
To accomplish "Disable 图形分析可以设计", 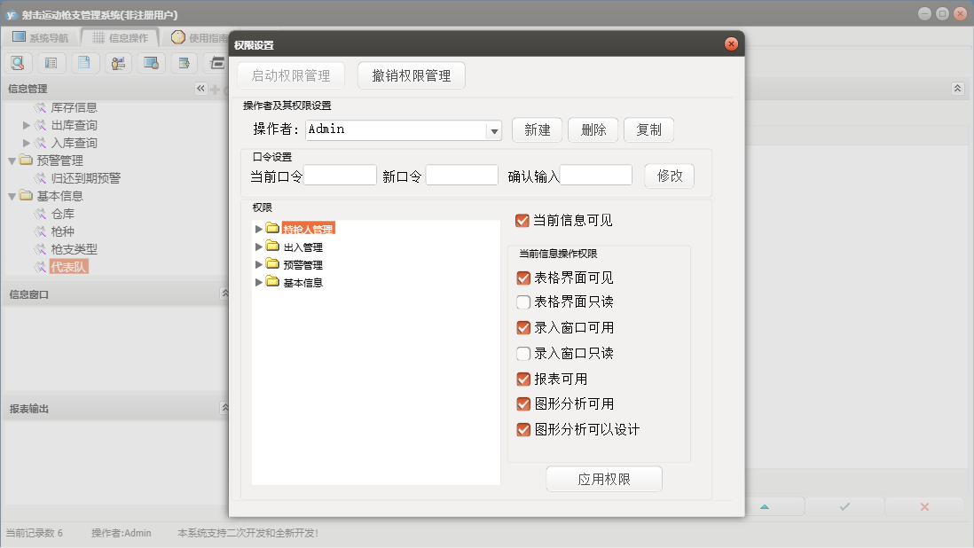I will 523,430.
